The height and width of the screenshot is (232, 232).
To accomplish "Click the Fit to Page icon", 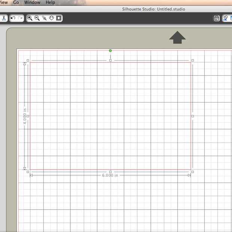I will 59,18.
